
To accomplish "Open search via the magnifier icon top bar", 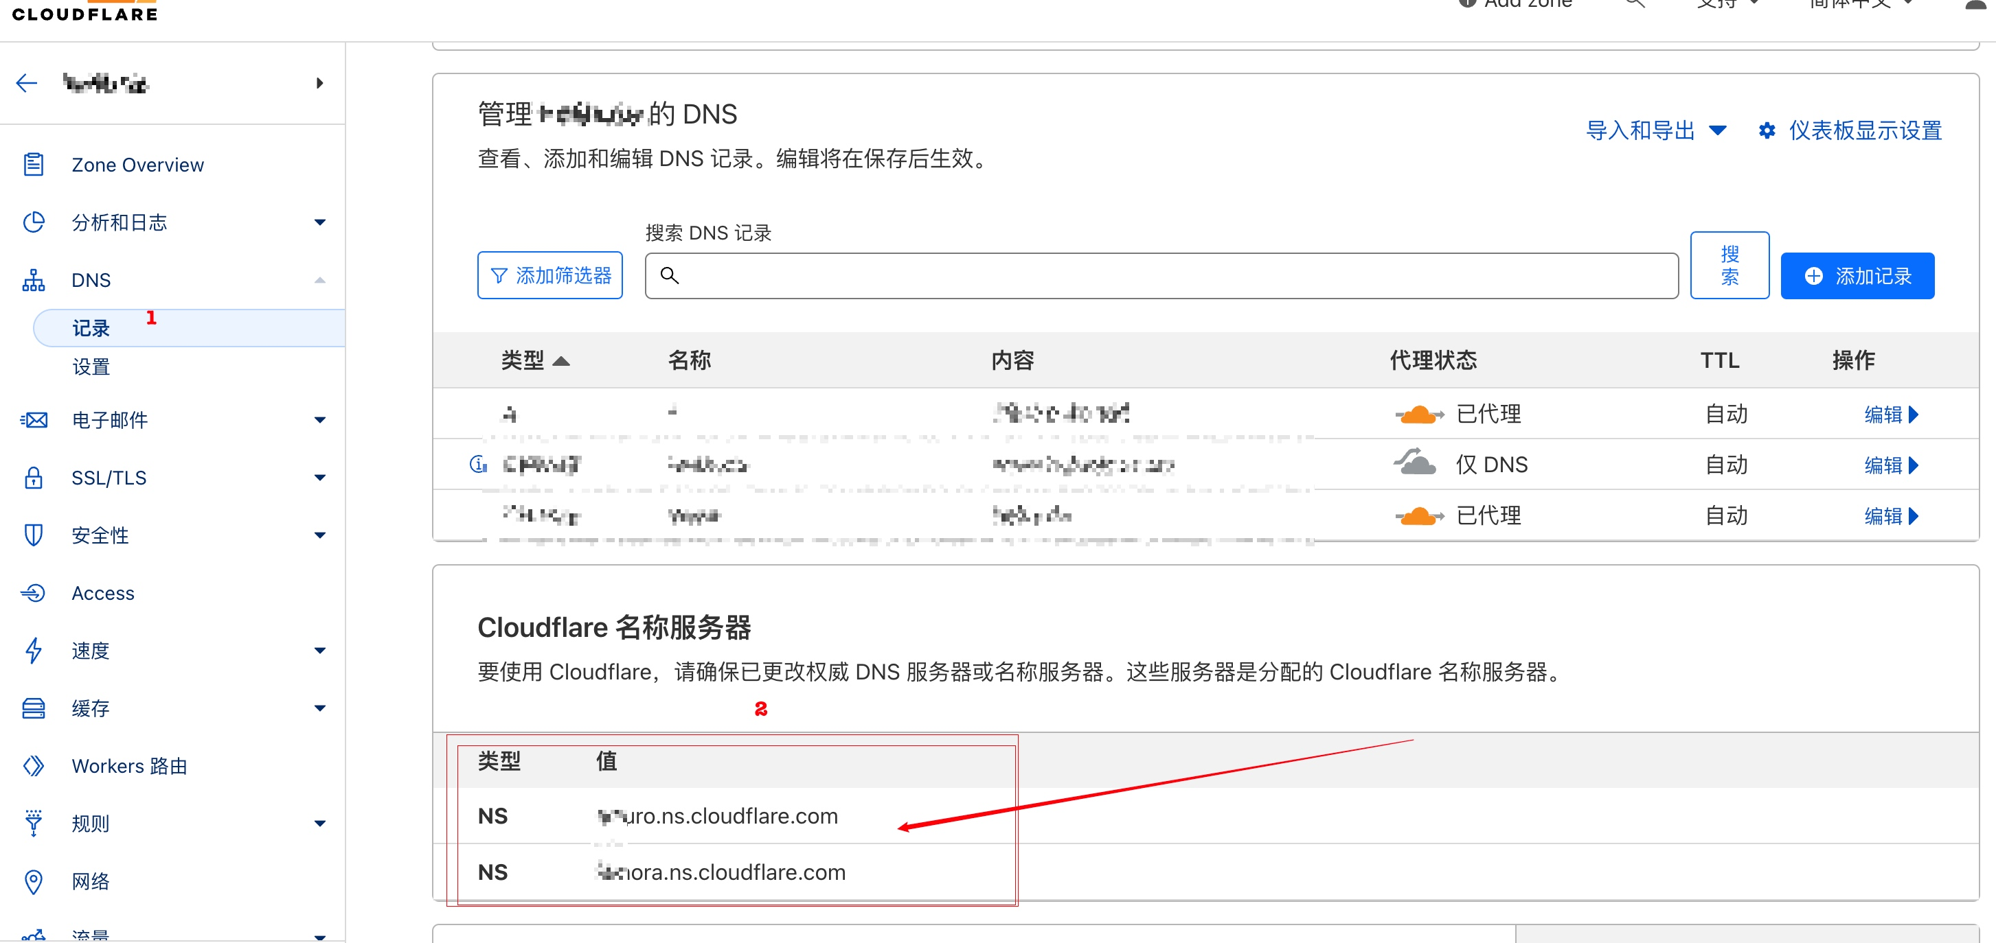I will [x=1635, y=4].
